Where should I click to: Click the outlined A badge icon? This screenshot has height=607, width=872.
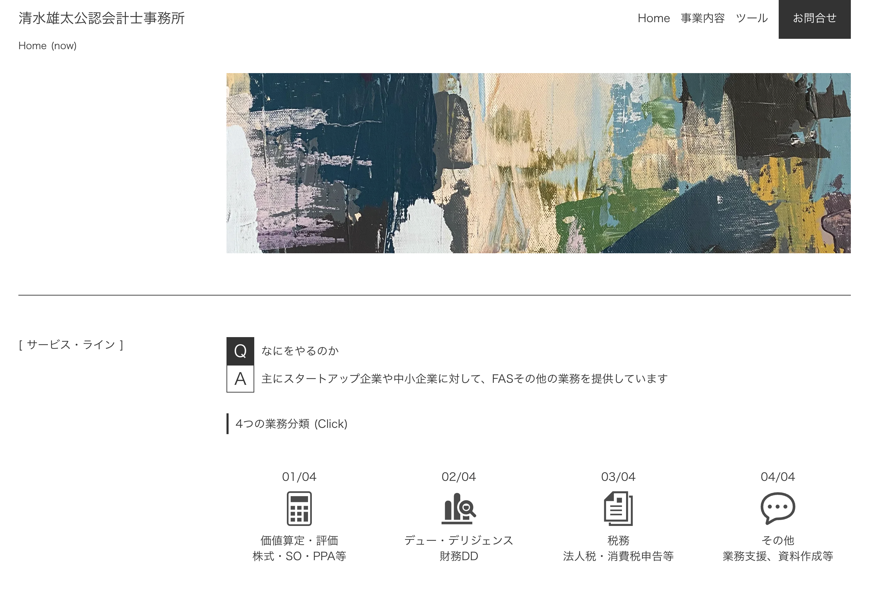(x=240, y=379)
